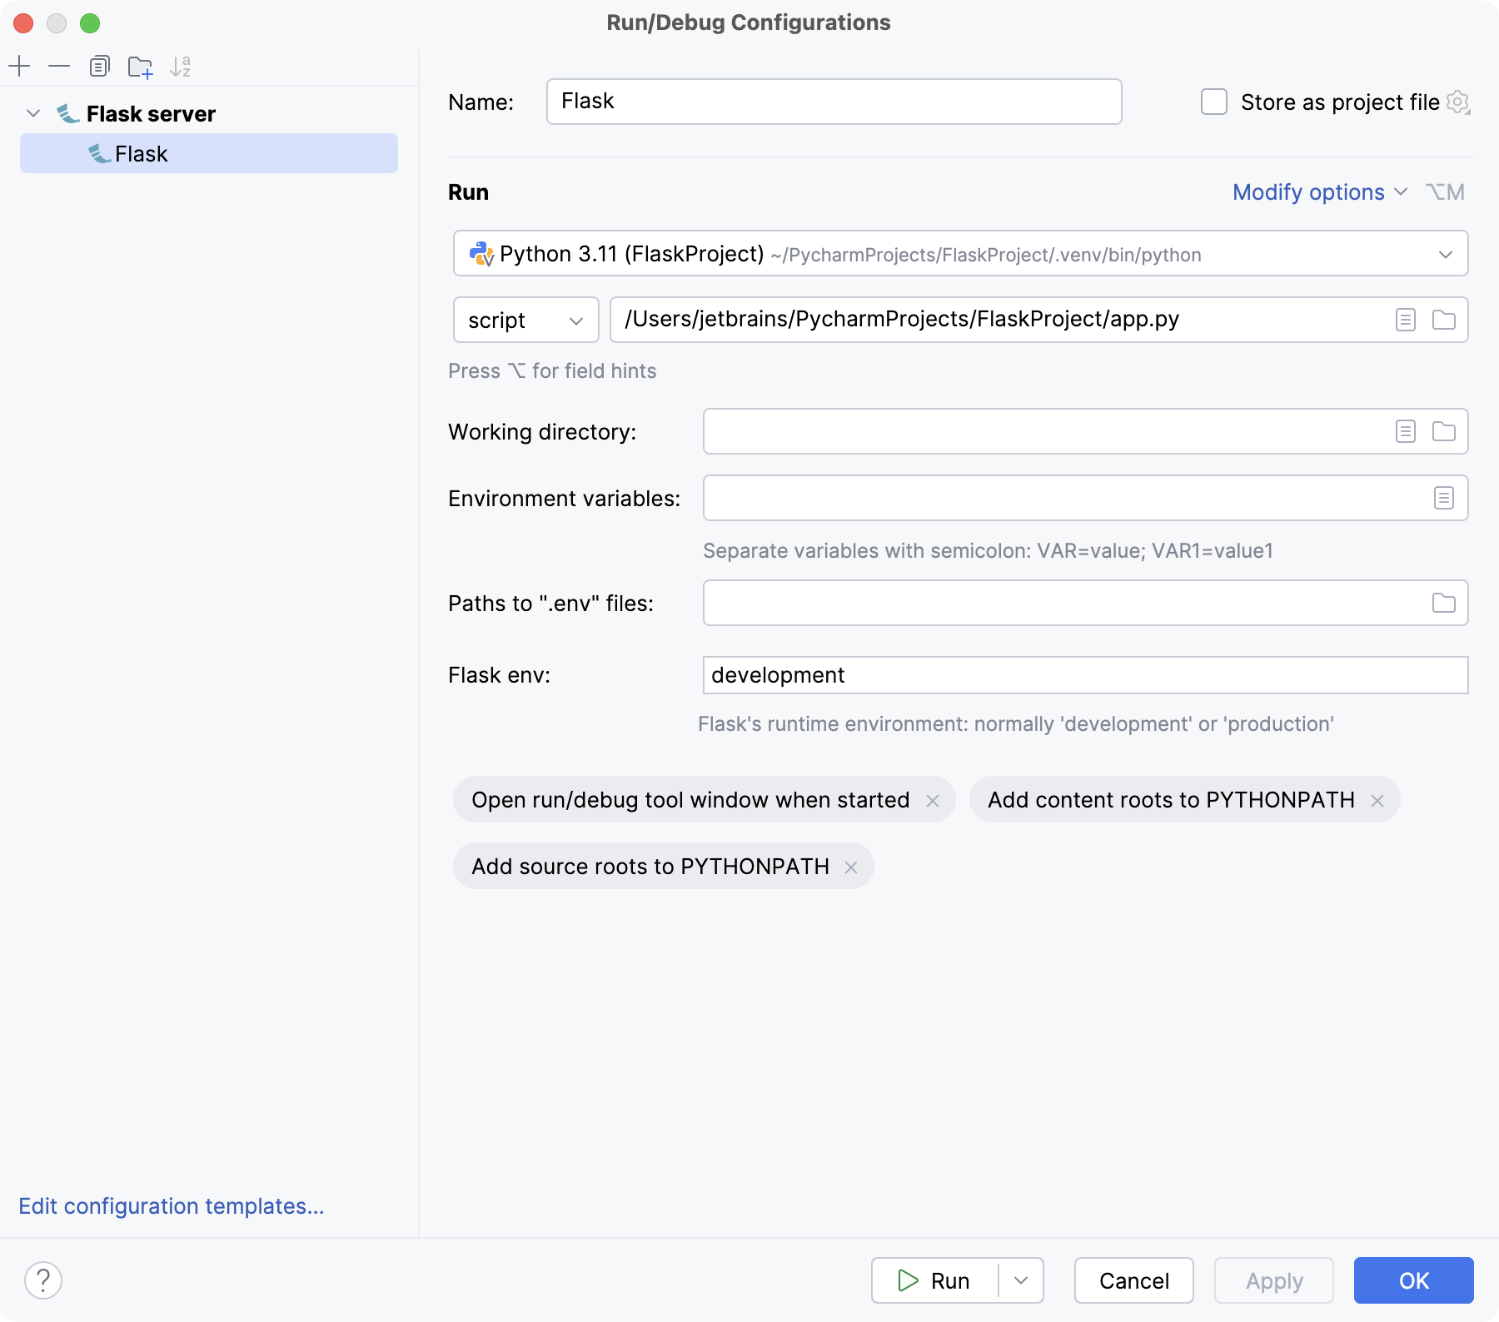Open the Python 3.11 interpreter dropdown
The height and width of the screenshot is (1322, 1499).
[x=1446, y=254]
